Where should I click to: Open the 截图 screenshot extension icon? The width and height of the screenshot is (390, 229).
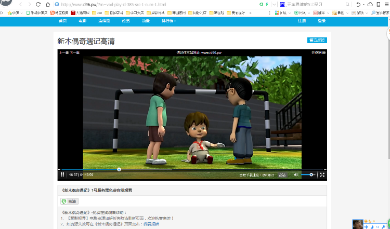(x=334, y=13)
